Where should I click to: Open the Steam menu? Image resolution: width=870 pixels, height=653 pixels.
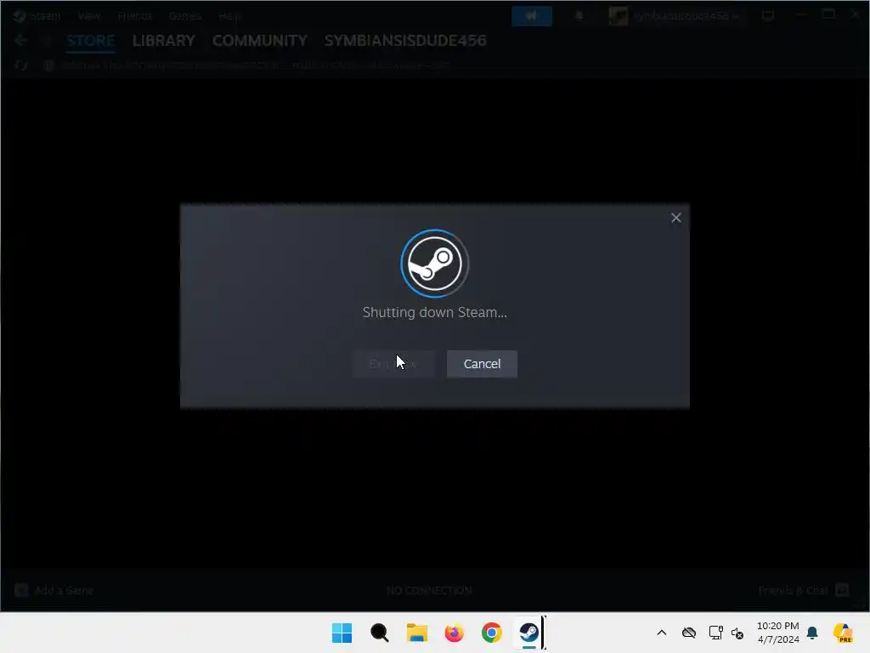tap(37, 15)
